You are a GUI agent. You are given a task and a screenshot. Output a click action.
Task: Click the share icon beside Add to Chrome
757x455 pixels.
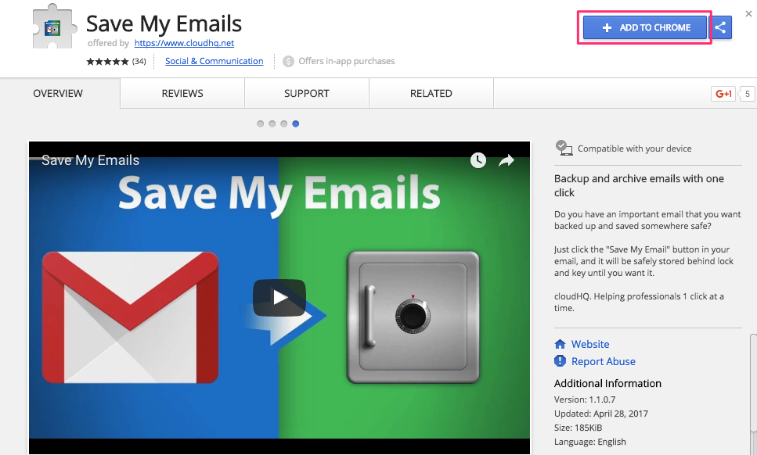(721, 27)
